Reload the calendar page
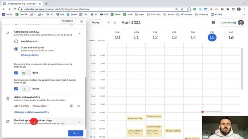248x139 pixels. tap(15, 9)
